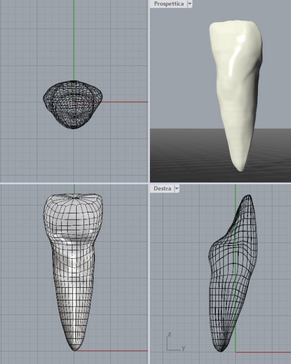Screen dimensions: 291x364
Task: Click the crown top of the shaded tooth
Action: (x=74, y=197)
